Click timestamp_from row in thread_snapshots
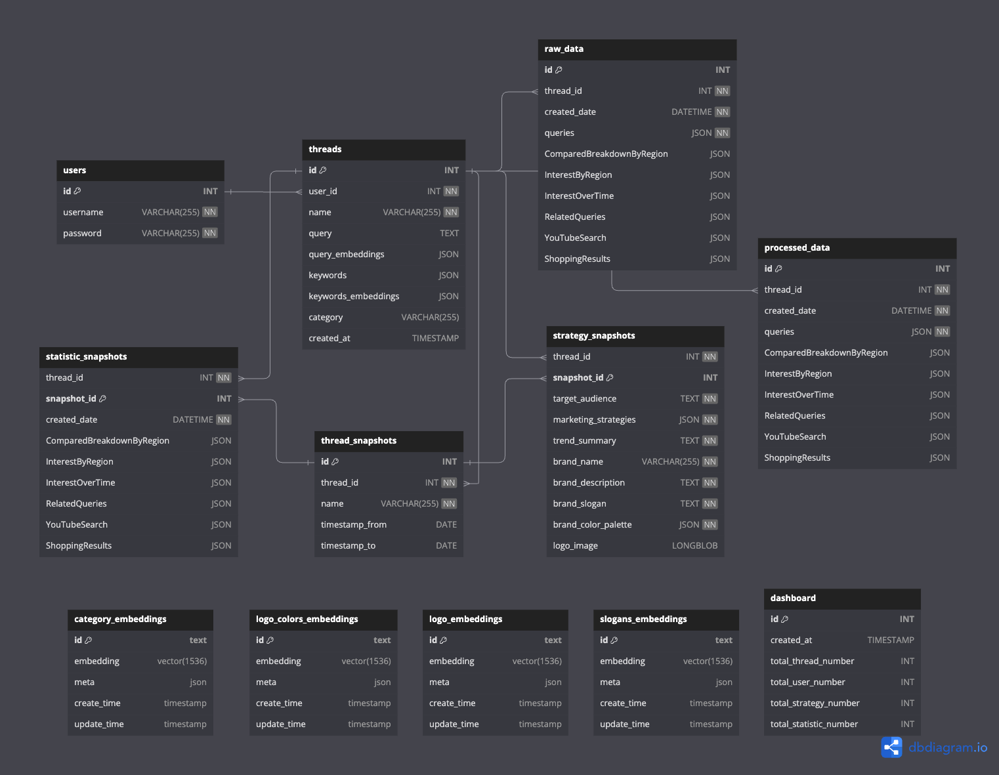The image size is (999, 775). [x=389, y=525]
